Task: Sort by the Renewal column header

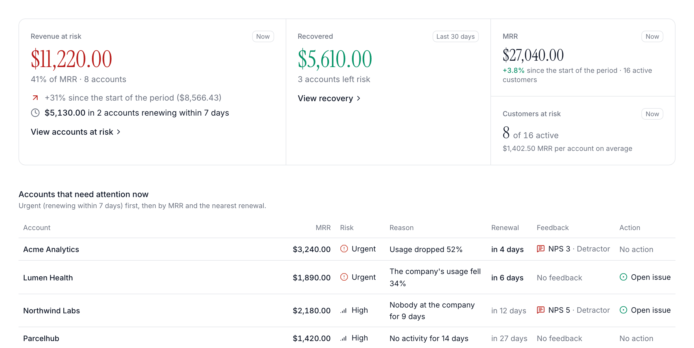Action: [x=505, y=228]
